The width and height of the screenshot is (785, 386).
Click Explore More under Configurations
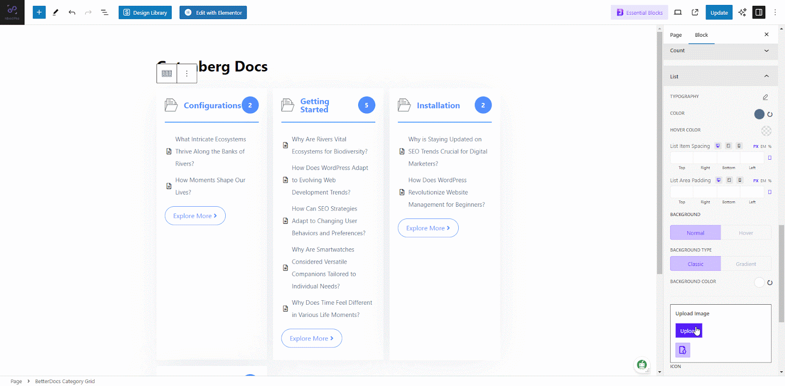tap(195, 216)
